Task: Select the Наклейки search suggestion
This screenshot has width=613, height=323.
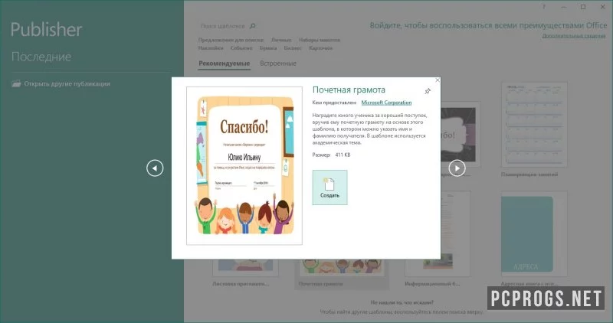Action: click(211, 48)
